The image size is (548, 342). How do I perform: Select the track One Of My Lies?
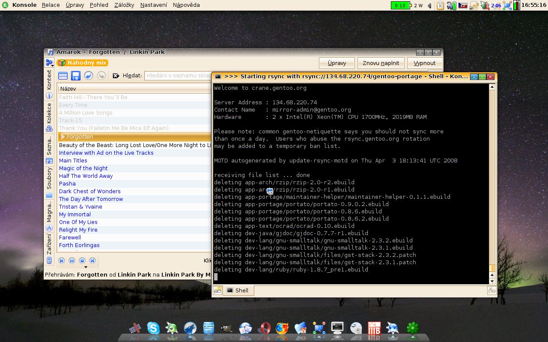coord(134,222)
